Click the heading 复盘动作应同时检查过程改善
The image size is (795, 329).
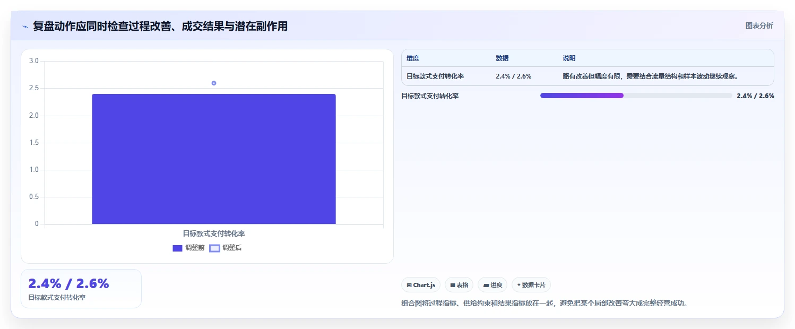coord(160,26)
